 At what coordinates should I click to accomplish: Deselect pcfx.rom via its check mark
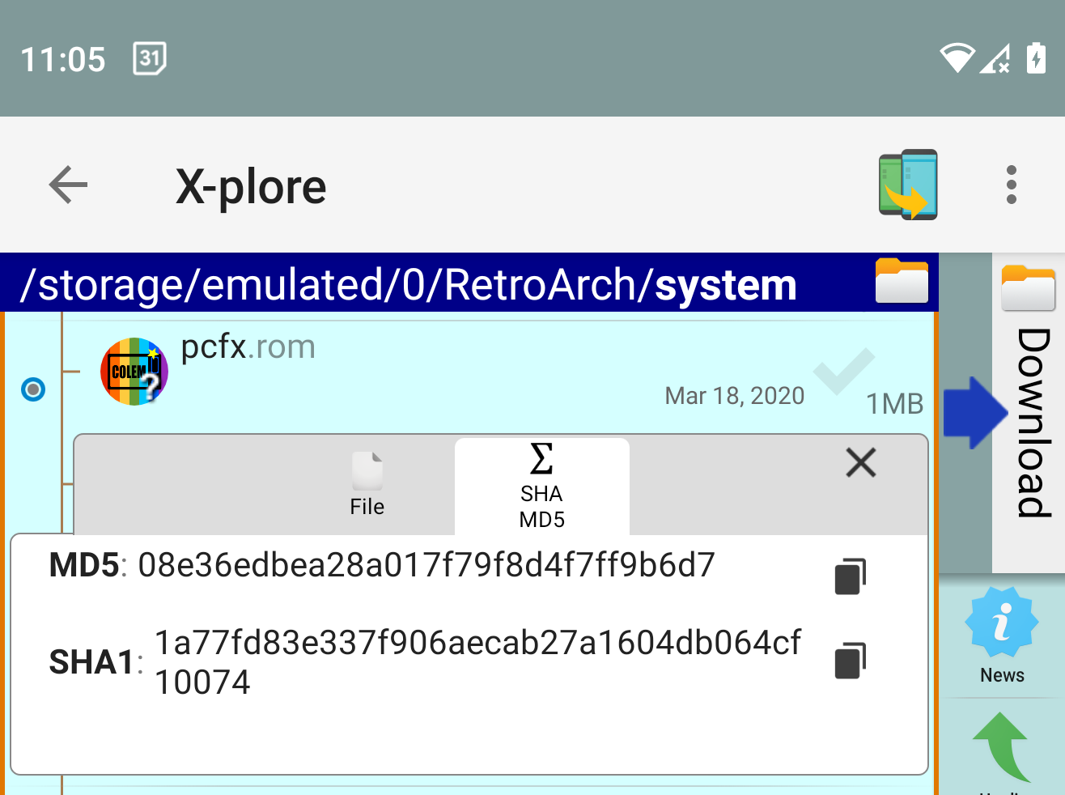click(x=844, y=372)
